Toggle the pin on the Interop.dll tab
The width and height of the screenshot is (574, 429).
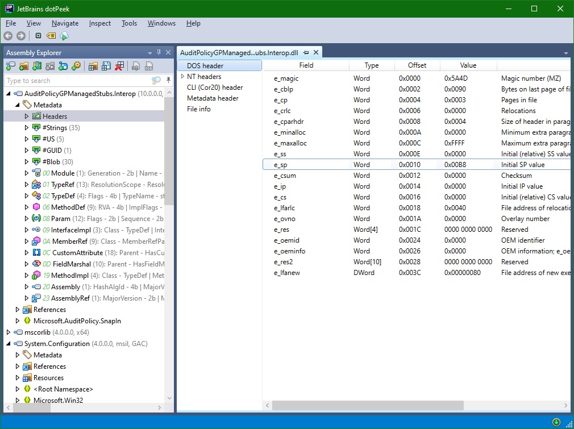[306, 52]
